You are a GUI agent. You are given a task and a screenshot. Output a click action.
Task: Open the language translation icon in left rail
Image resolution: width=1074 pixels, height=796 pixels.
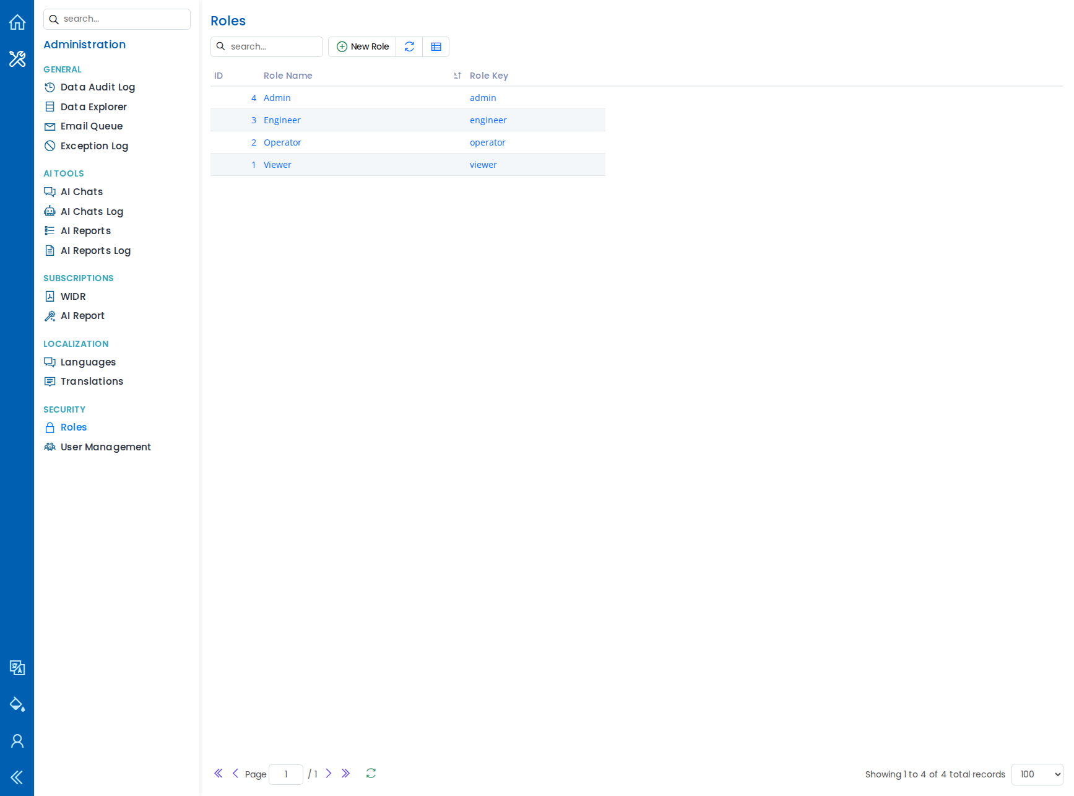17,668
